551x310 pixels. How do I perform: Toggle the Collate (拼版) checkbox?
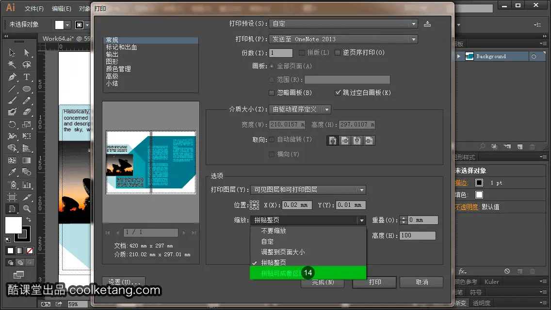[302, 53]
